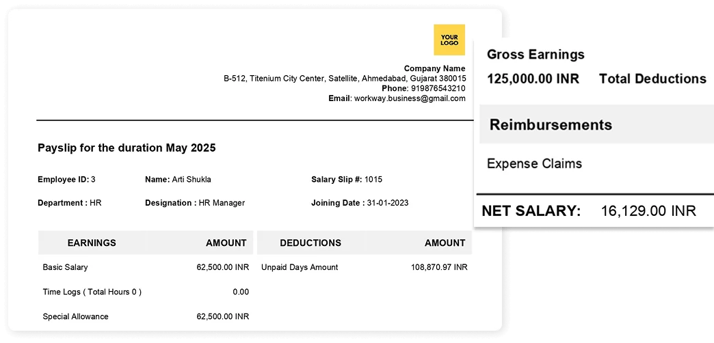Click the 16,129.00 INR net salary value
This screenshot has height=343, width=714.
648,210
